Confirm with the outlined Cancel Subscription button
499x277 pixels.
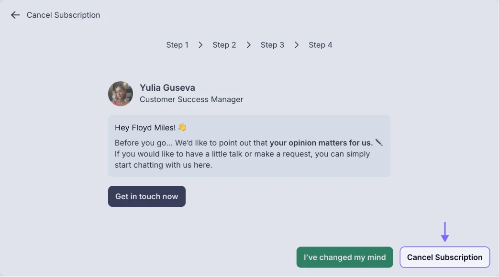pos(444,257)
